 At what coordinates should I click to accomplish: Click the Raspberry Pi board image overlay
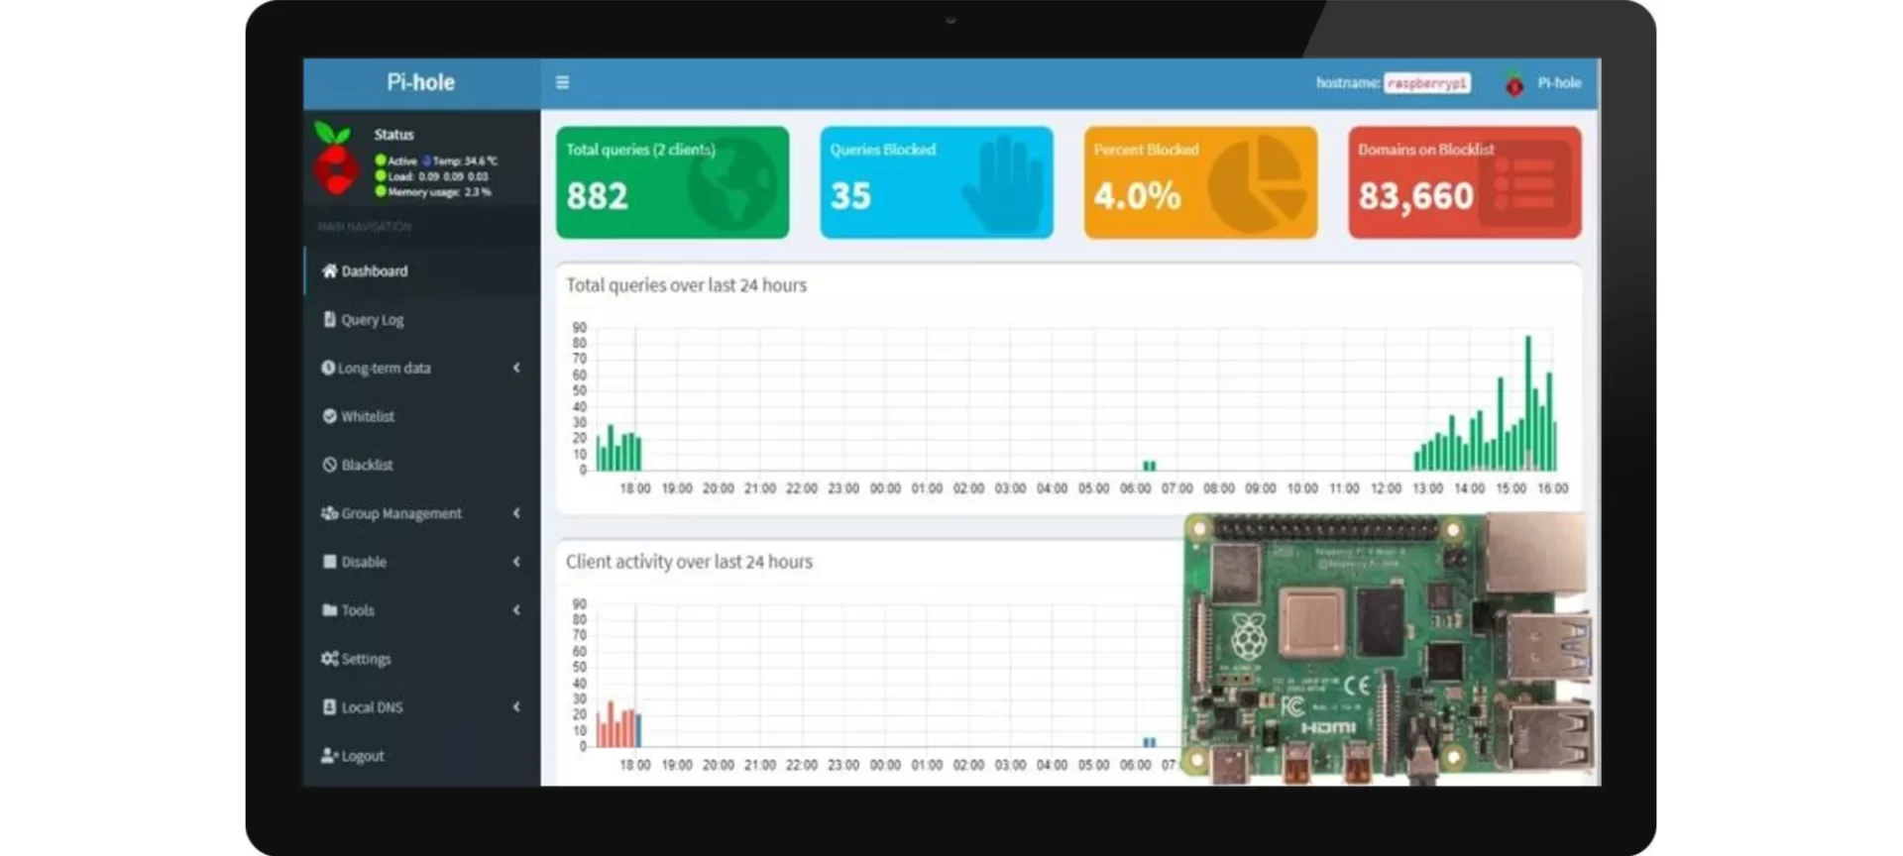(x=1390, y=648)
